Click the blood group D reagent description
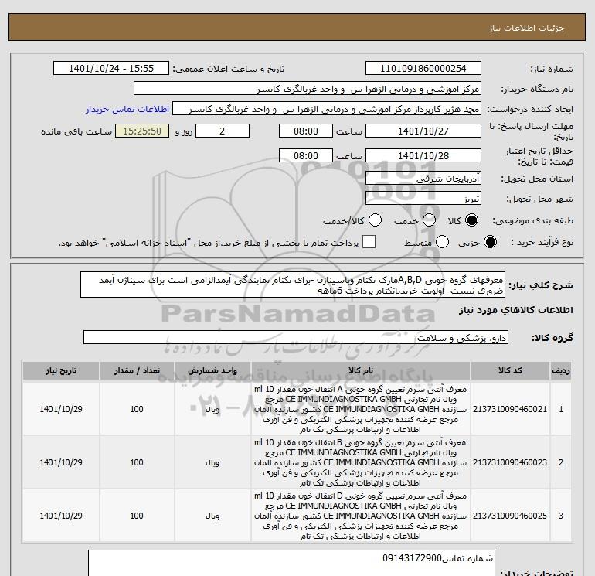 [x=361, y=516]
